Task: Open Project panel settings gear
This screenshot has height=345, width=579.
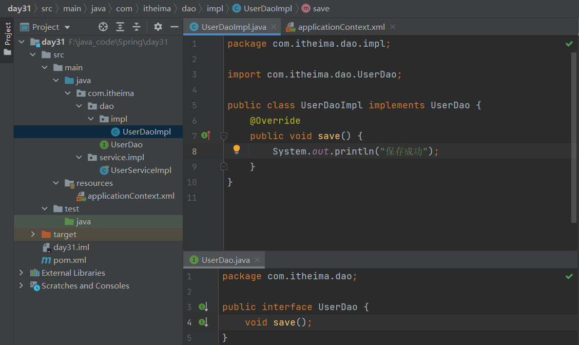Action: point(158,27)
